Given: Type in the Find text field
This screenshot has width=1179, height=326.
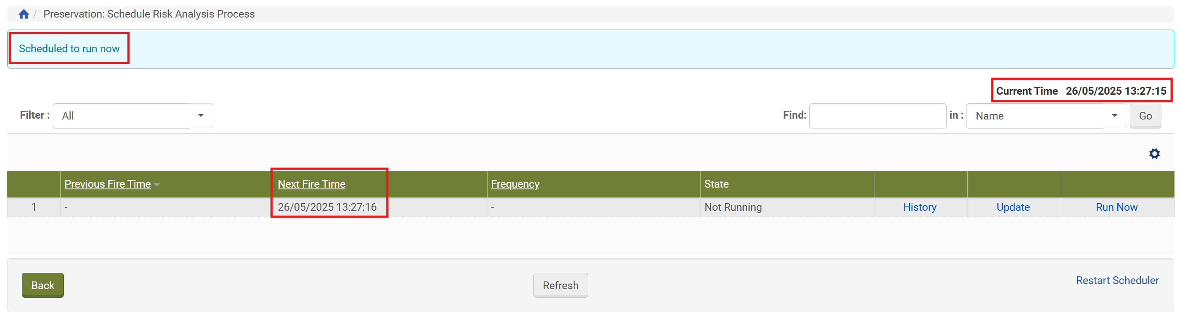Looking at the screenshot, I should coord(877,115).
